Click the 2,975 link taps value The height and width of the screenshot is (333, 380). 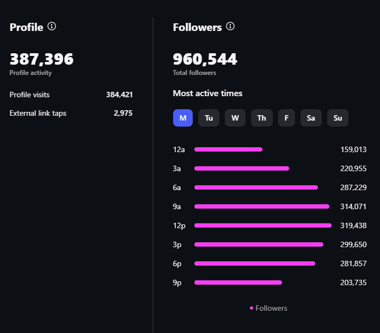[x=123, y=113]
